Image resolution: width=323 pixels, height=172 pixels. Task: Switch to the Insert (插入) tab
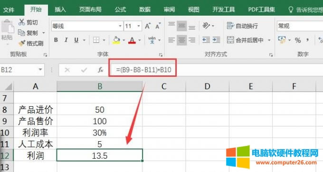pyautogui.click(x=60, y=9)
